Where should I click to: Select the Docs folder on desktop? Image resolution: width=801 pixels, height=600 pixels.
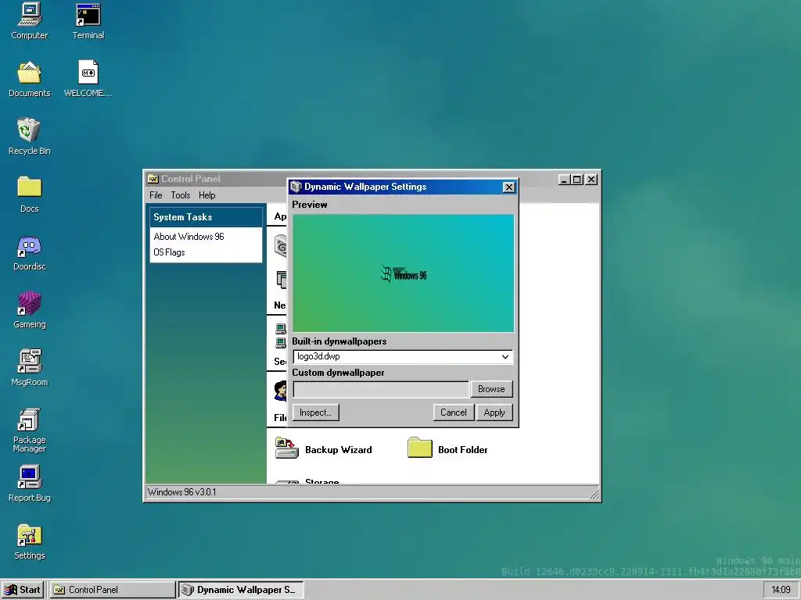30,195
